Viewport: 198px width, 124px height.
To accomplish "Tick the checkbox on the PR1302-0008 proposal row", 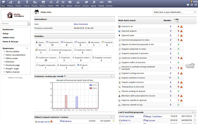I will pos(195,116).
